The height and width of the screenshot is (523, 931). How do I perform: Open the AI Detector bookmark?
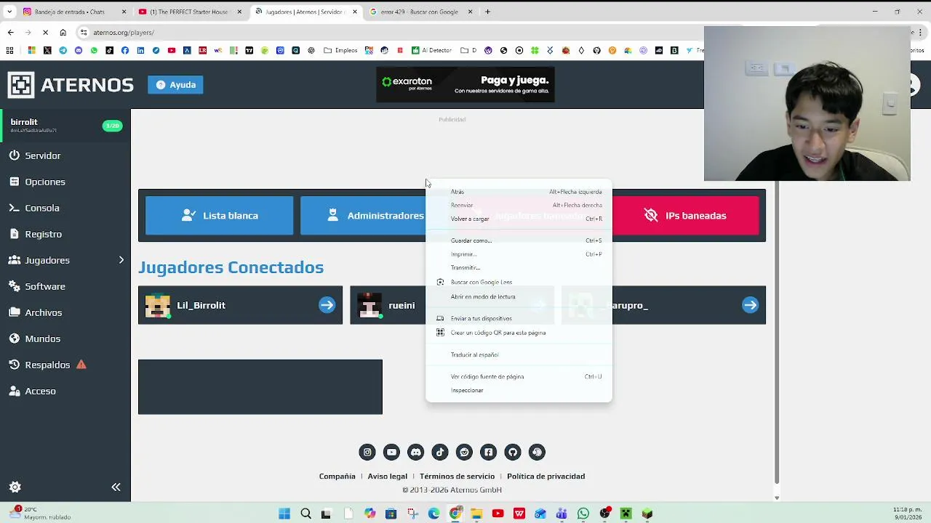point(431,50)
